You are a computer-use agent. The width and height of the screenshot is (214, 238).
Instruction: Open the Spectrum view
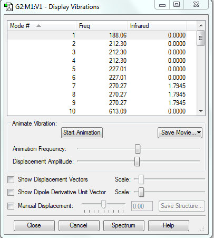[x=124, y=225]
